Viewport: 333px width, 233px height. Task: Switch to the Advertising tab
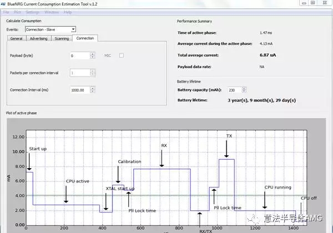pos(38,38)
